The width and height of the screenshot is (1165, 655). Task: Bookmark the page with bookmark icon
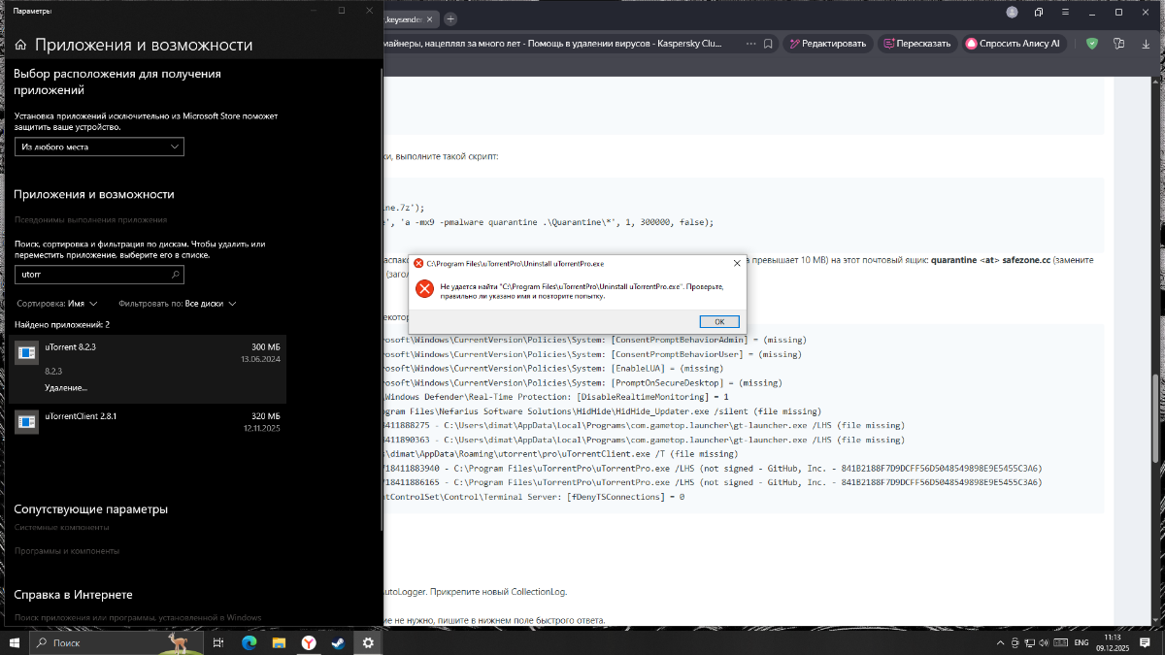click(768, 44)
